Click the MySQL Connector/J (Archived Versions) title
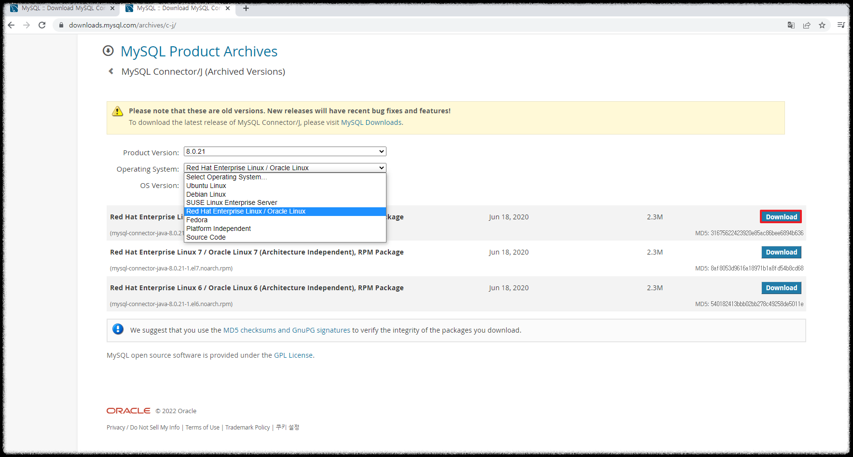 pos(203,71)
